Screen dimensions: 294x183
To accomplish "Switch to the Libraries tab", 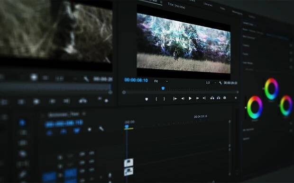I will click(x=208, y=4).
